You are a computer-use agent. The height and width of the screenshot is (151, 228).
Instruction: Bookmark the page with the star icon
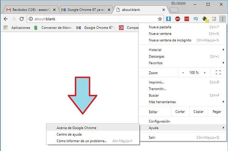coord(160,19)
